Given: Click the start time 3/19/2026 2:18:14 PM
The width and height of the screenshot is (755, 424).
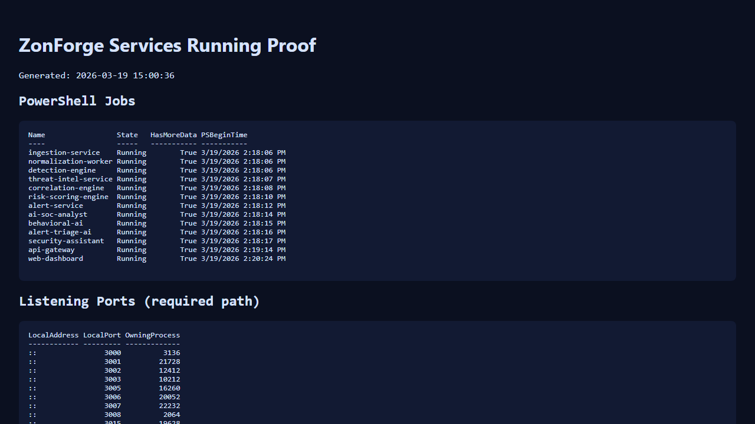Looking at the screenshot, I should point(243,214).
